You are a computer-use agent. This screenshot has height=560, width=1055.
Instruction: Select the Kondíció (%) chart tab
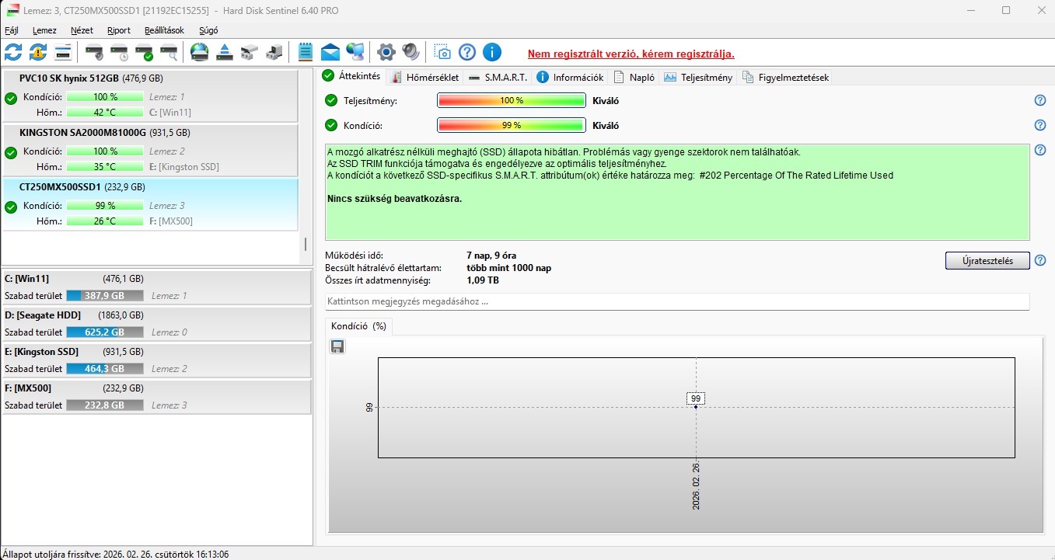[x=358, y=326]
